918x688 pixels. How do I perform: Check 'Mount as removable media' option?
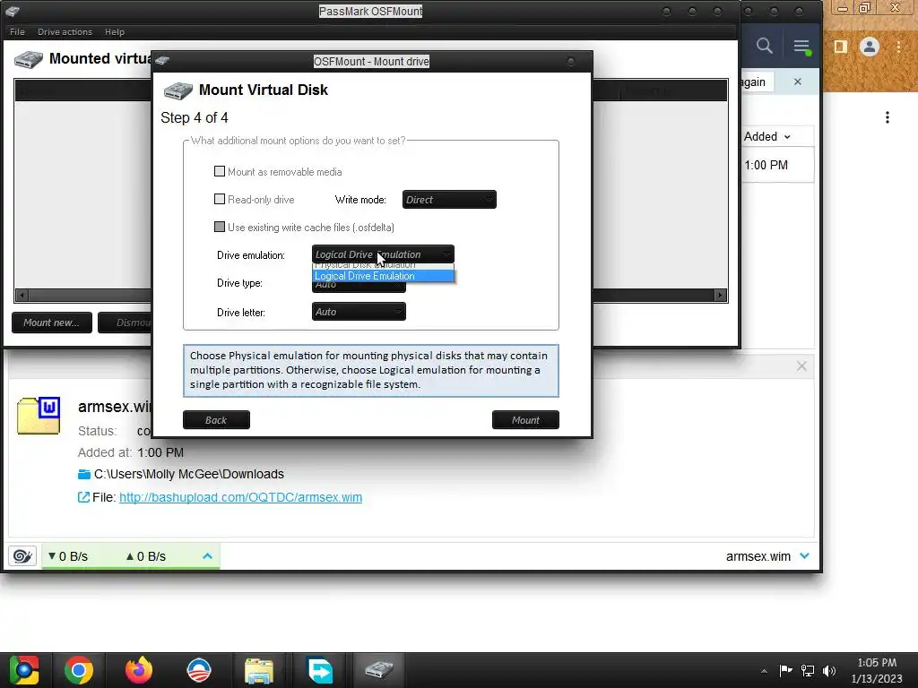tap(220, 171)
